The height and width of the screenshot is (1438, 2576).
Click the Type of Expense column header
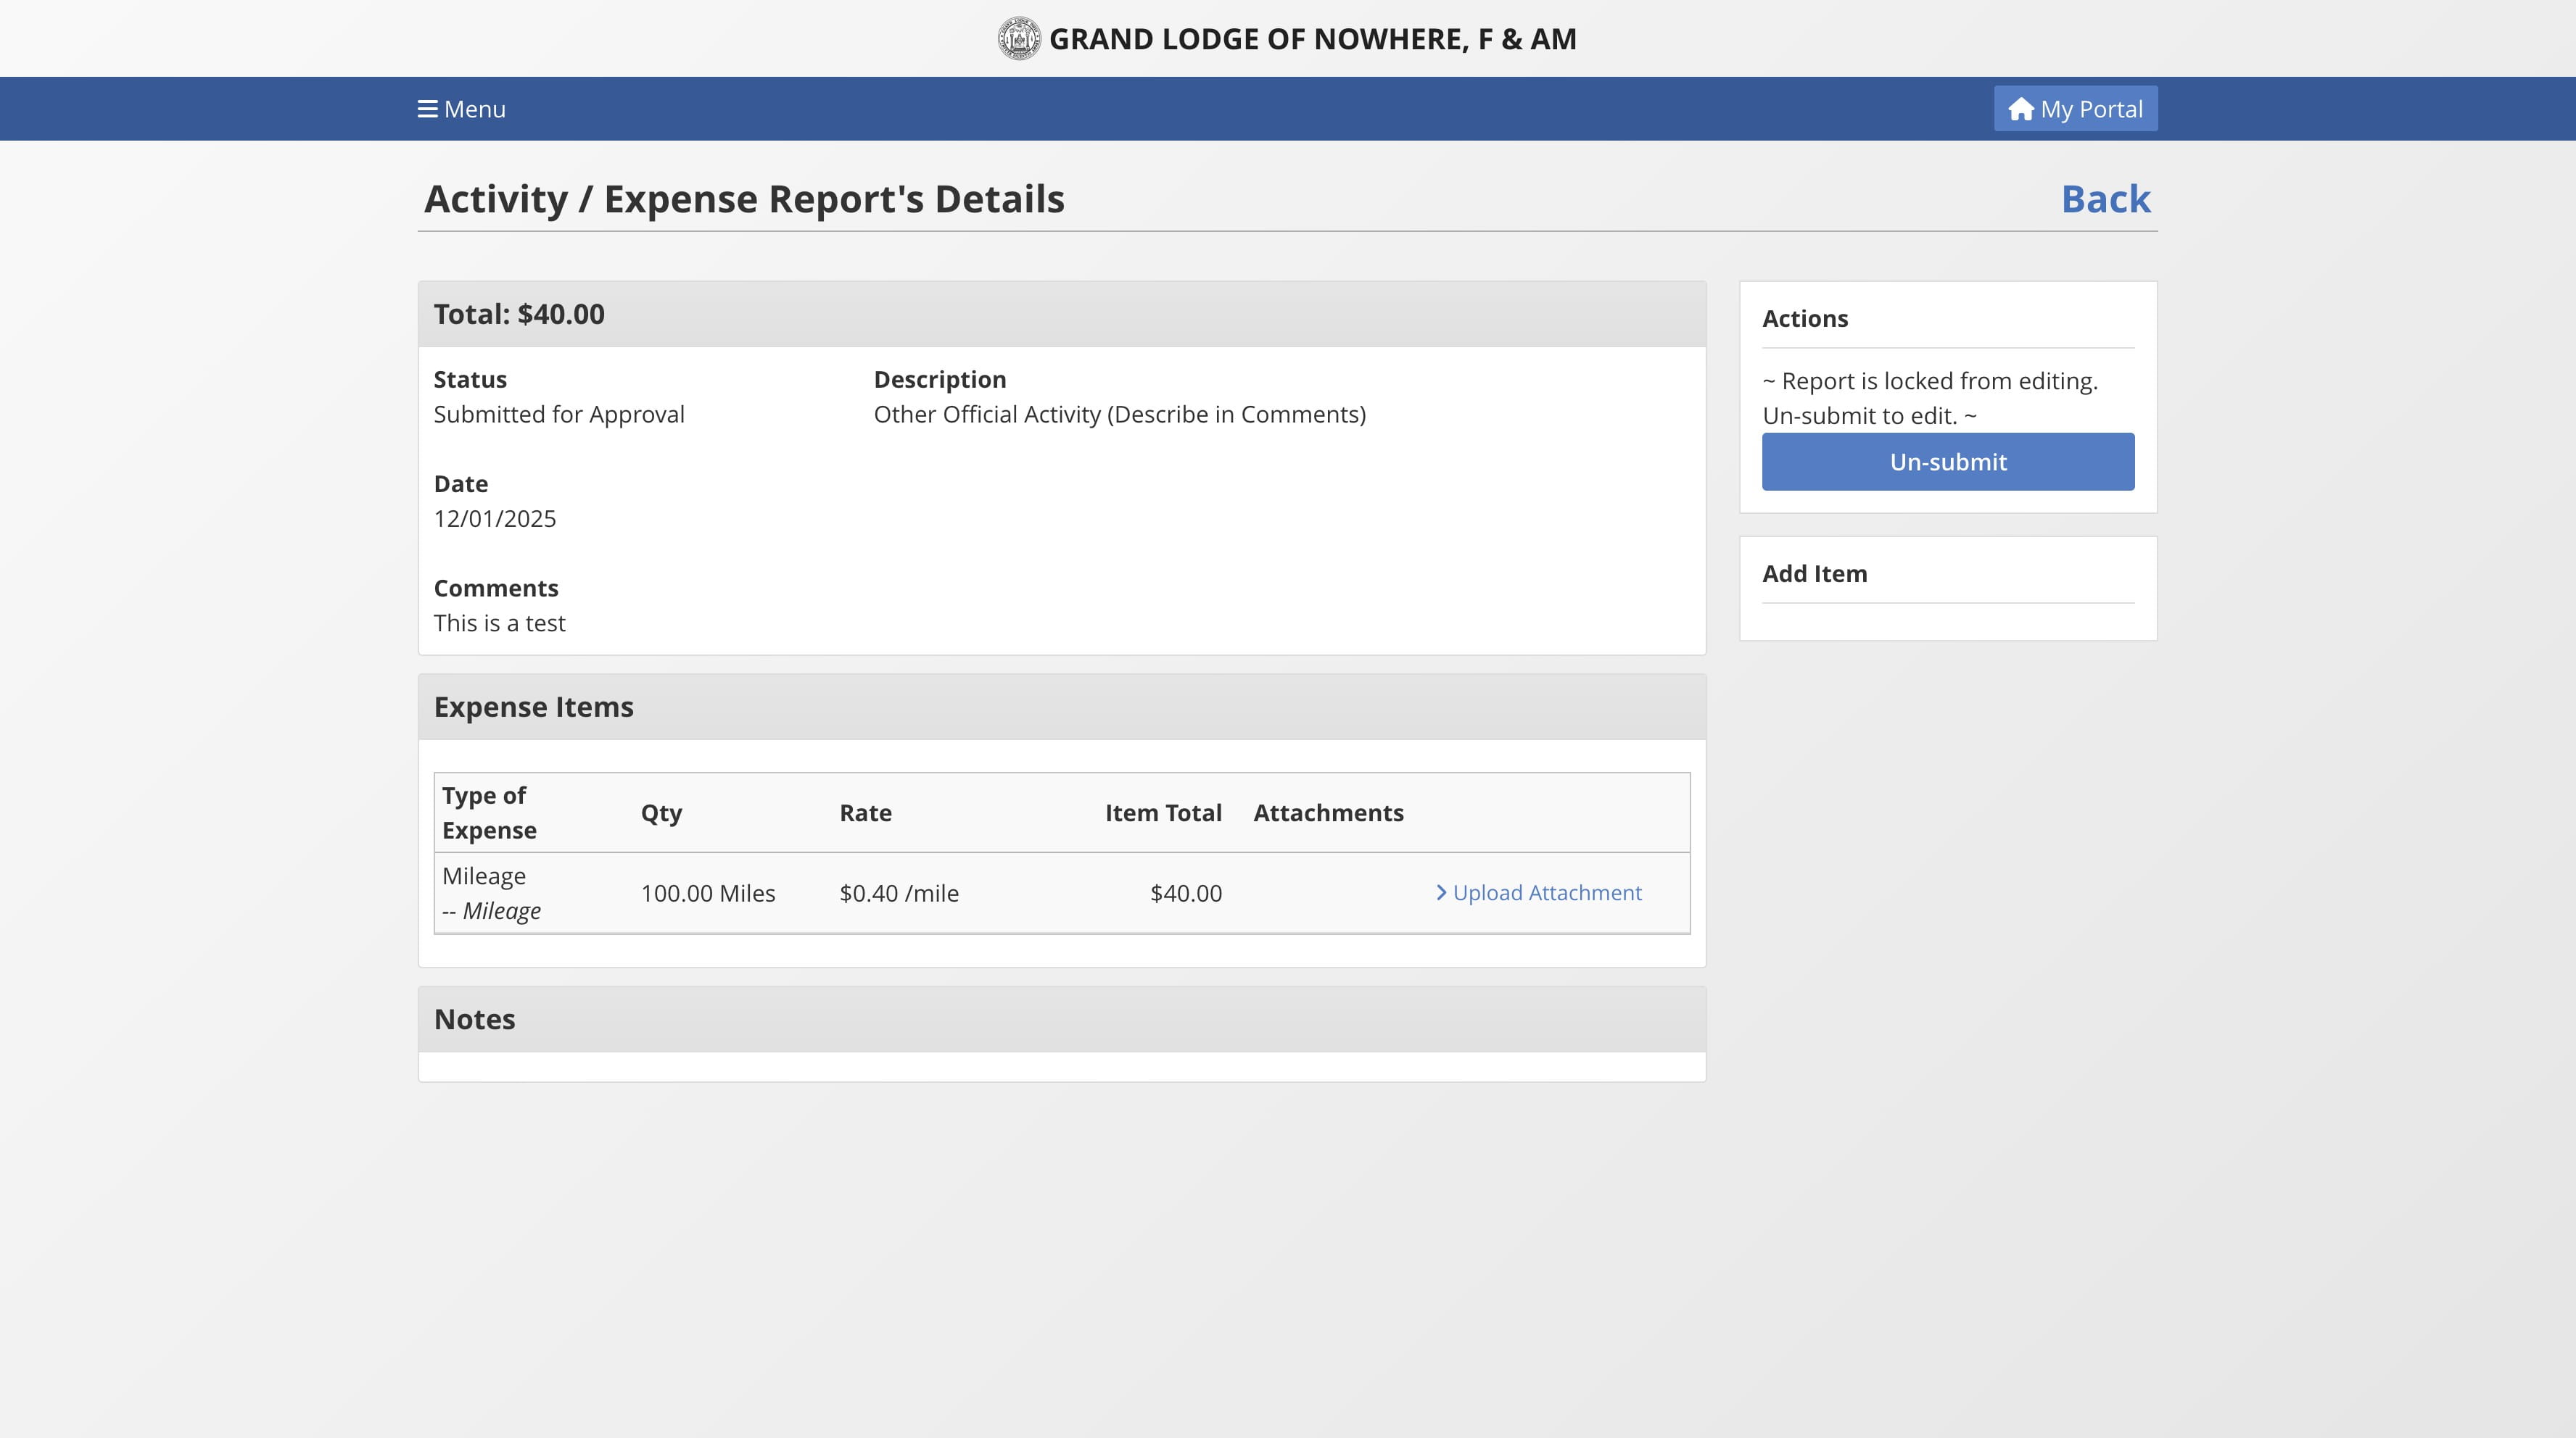pos(489,812)
